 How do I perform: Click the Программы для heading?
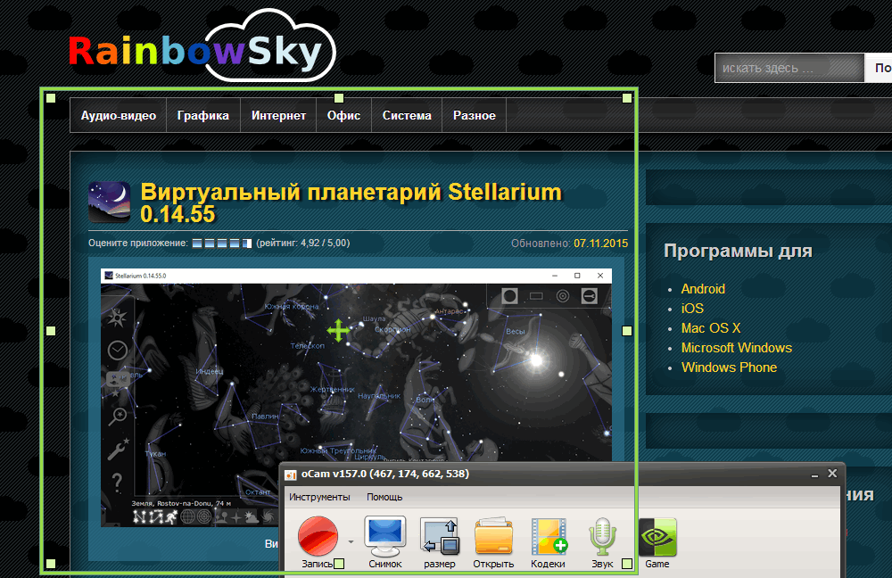click(738, 251)
